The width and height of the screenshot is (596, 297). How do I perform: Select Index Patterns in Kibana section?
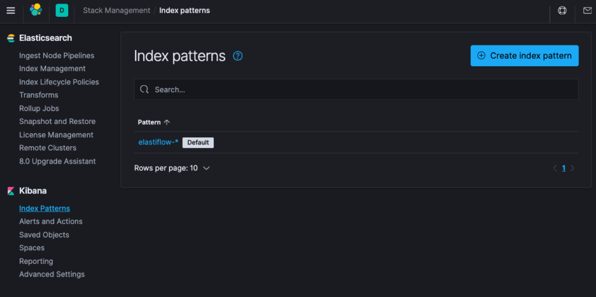click(44, 208)
